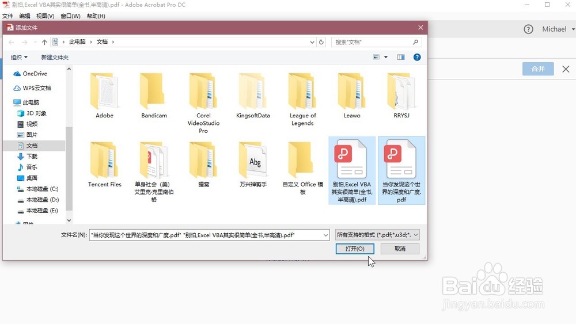Open the Corel VideoStudio Pro folder
Viewport: 576px width, 324px height.
pyautogui.click(x=203, y=103)
